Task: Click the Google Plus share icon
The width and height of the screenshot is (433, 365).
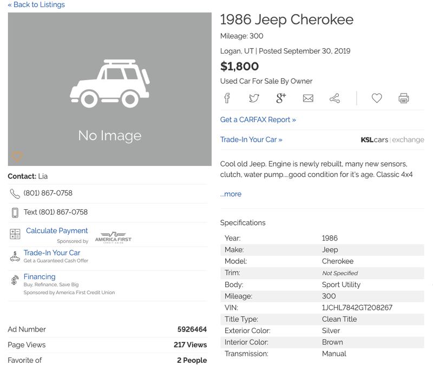Action: tap(281, 98)
